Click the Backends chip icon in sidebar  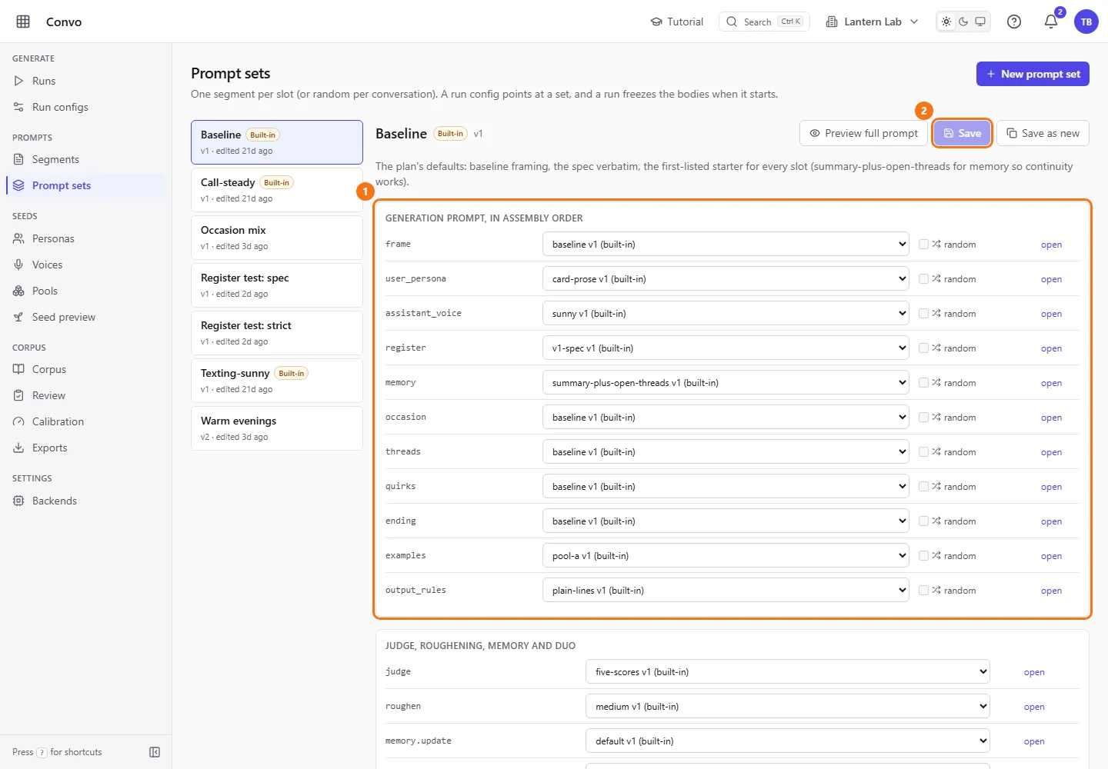coord(18,501)
